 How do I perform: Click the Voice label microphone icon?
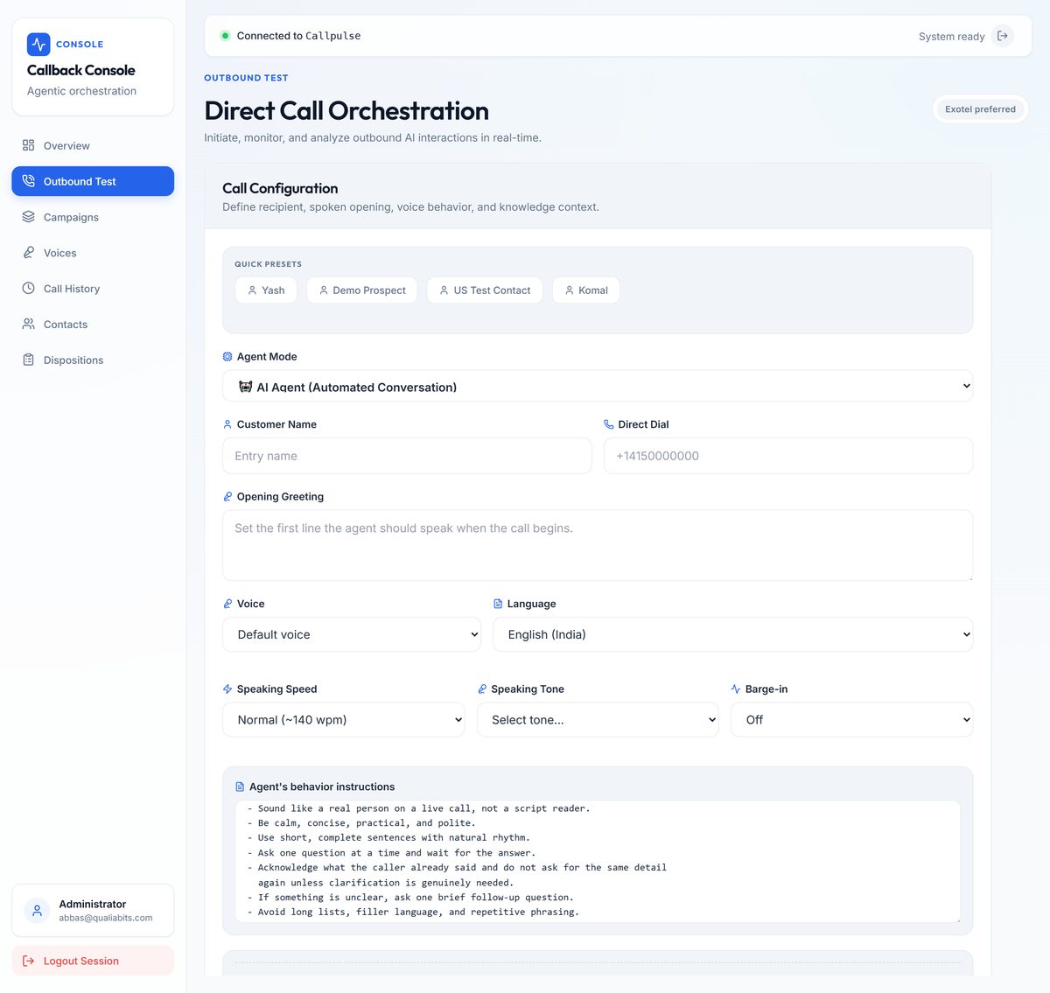pyautogui.click(x=227, y=605)
